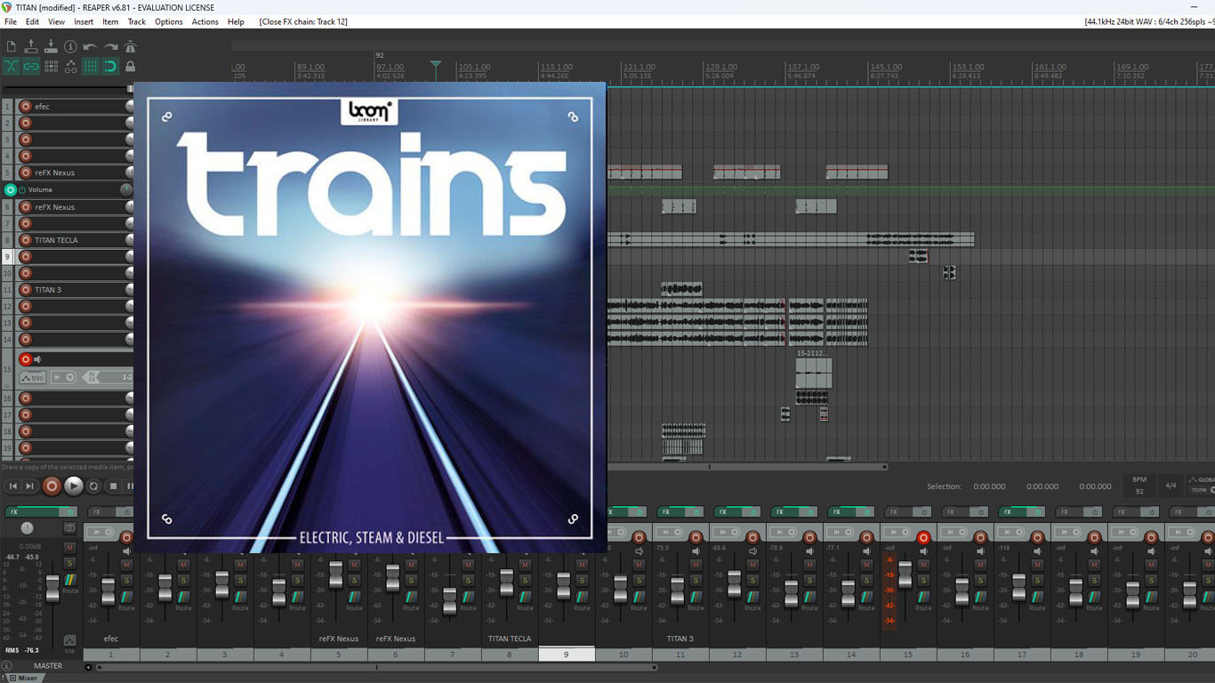1215x683 pixels.
Task: Toggle the metronome icon
Action: tap(130, 46)
